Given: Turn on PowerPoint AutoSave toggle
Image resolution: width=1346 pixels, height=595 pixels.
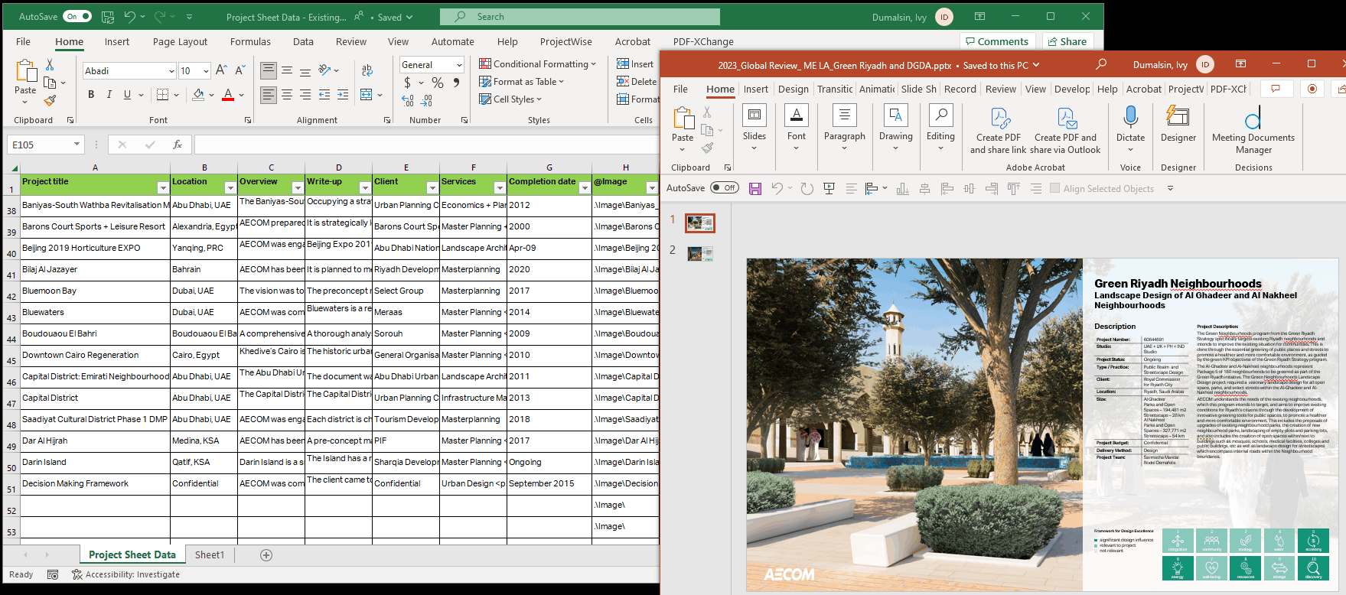Looking at the screenshot, I should tap(724, 187).
